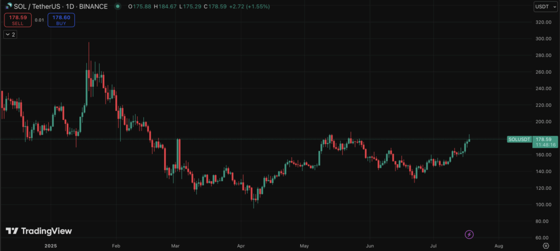The height and width of the screenshot is (251, 560).
Task: Click the May time axis label
Action: point(304,246)
